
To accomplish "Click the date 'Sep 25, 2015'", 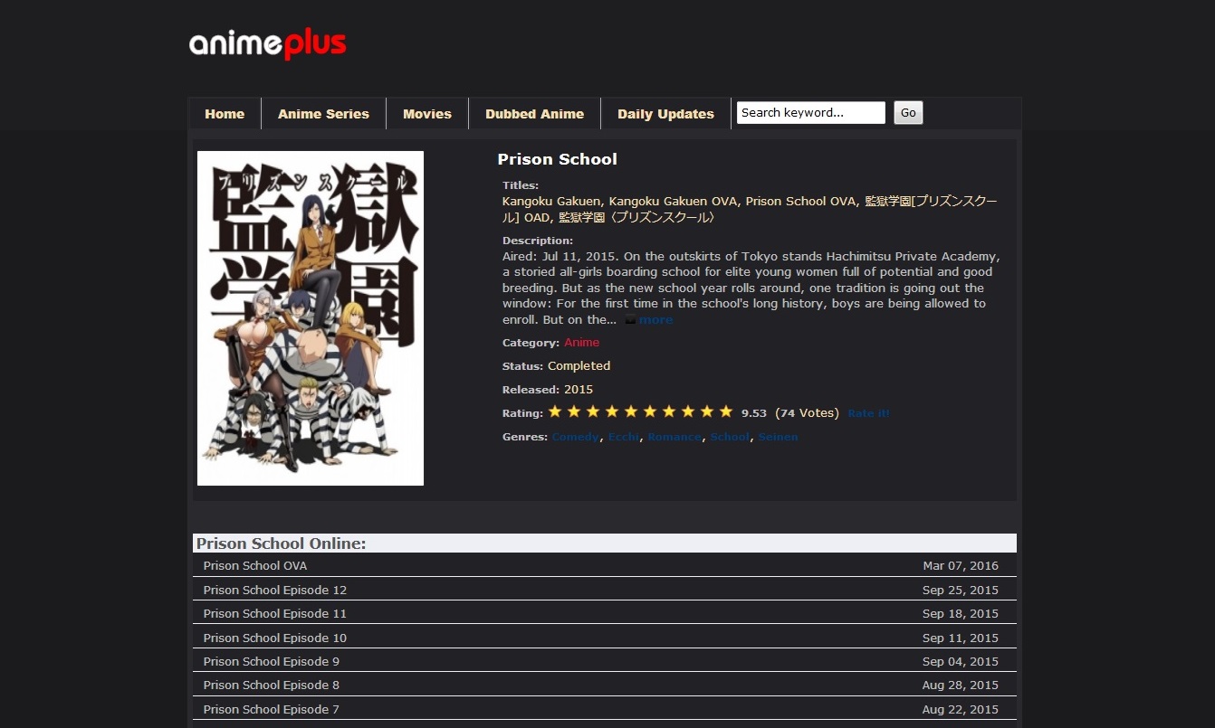I will coord(961,590).
